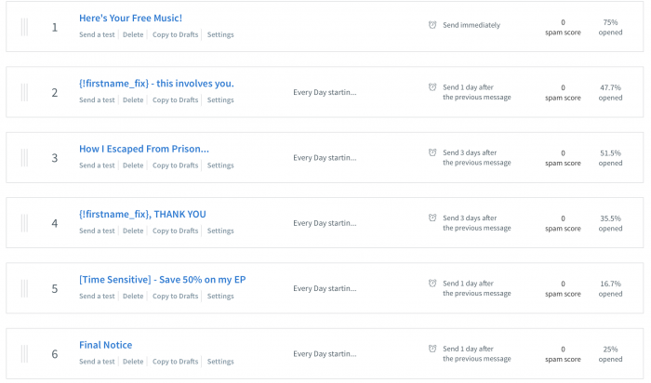Click the clock icon in Final Notice row
The height and width of the screenshot is (383, 651).
(x=432, y=349)
